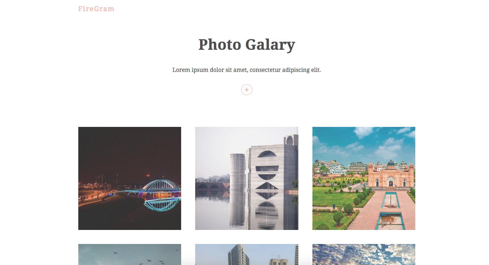Click the cylindrical concrete tower
Screen dimensions: 489x265
(x=237, y=172)
